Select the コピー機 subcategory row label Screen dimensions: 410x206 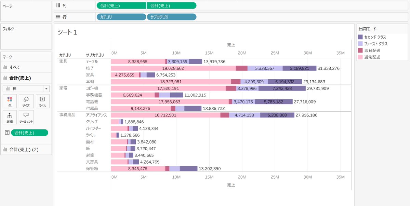(x=92, y=88)
